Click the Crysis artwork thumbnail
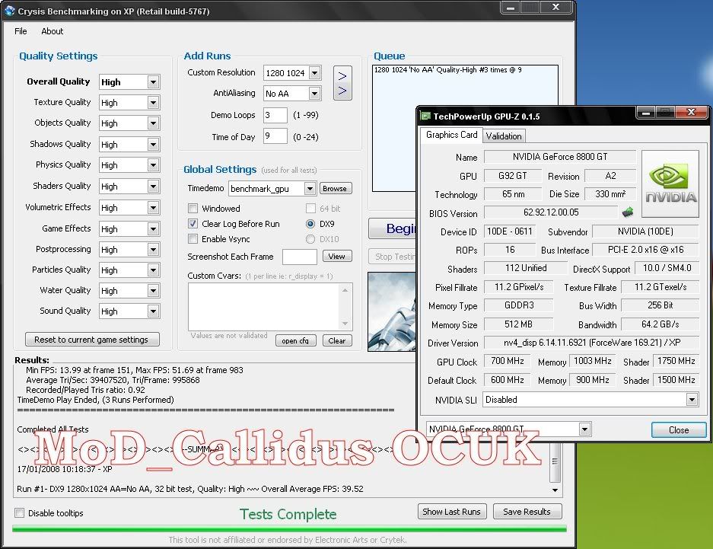Screen dimensions: 713x549 (392, 311)
